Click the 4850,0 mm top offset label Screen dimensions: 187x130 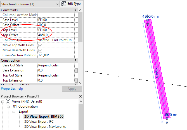coord(150,16)
